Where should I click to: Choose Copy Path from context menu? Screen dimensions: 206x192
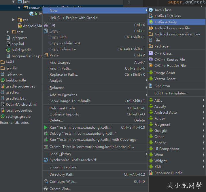click(95, 37)
